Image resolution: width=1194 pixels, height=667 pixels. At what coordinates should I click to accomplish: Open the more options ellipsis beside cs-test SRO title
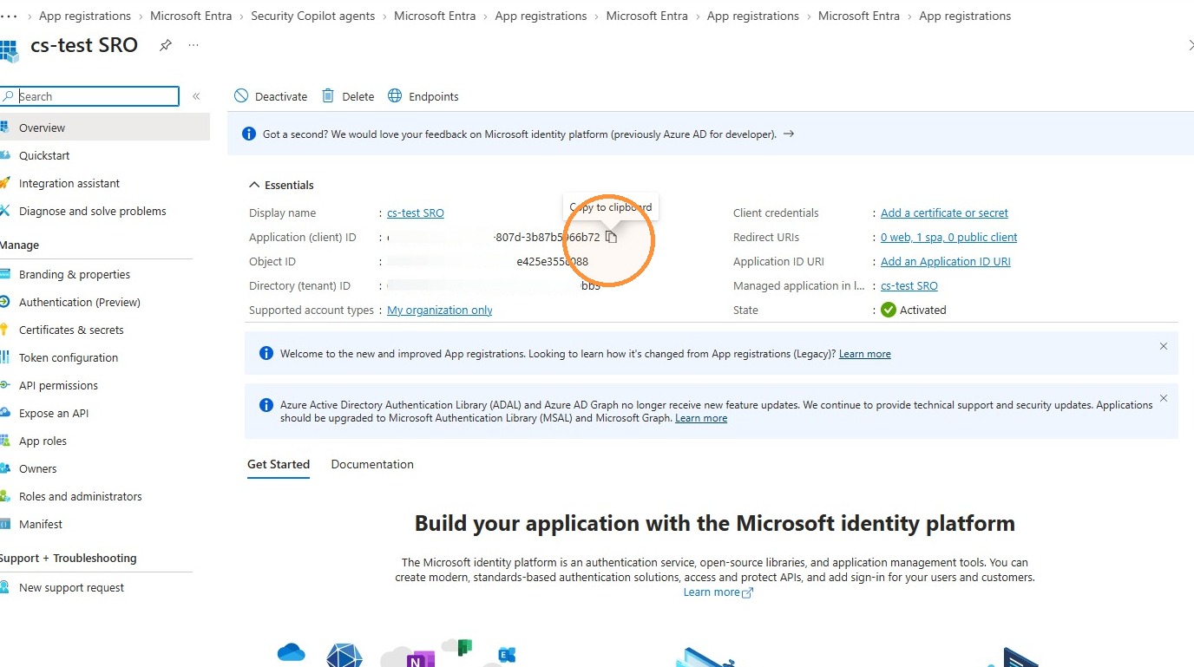point(194,45)
